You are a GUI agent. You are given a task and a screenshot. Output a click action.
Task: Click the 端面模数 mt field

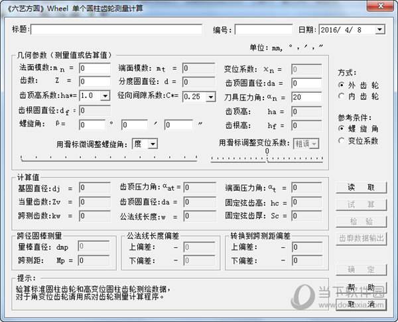[x=199, y=68]
